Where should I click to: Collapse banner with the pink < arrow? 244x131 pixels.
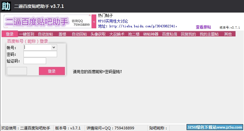(94, 21)
